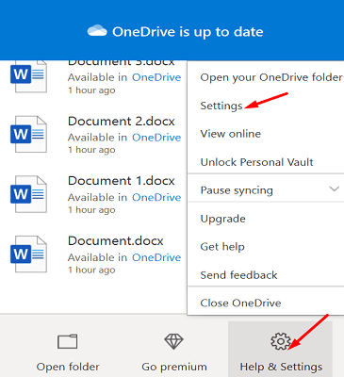This screenshot has width=344, height=377.
Task: Follow OneDrive link under Document 2.docx
Action: coord(156,138)
